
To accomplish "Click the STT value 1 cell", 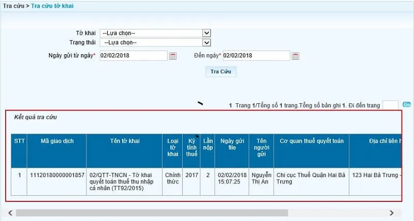I will point(19,181).
